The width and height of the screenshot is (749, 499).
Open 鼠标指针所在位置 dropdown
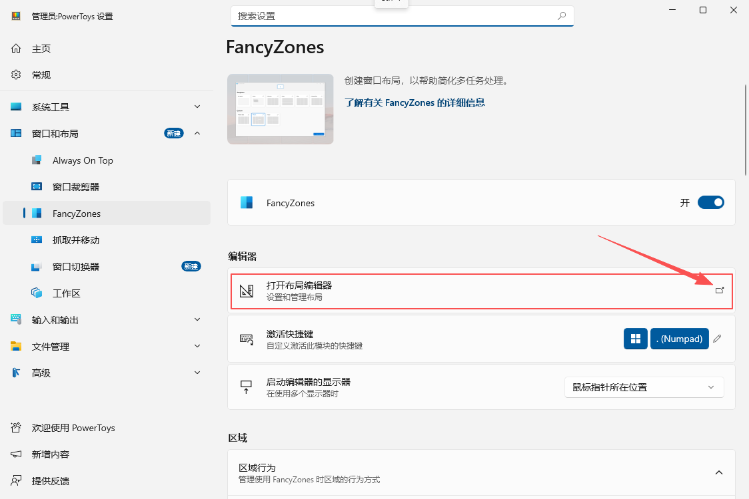click(x=644, y=387)
